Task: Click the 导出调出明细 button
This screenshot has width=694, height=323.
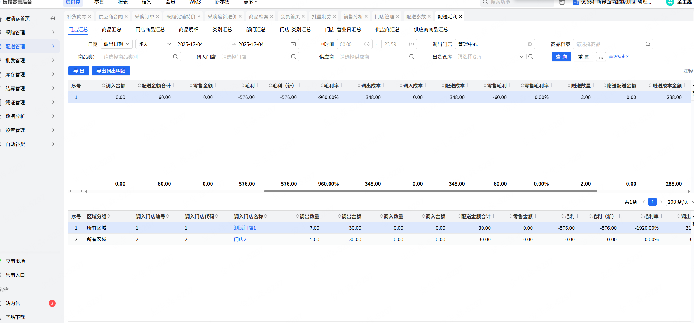Action: [x=111, y=71]
